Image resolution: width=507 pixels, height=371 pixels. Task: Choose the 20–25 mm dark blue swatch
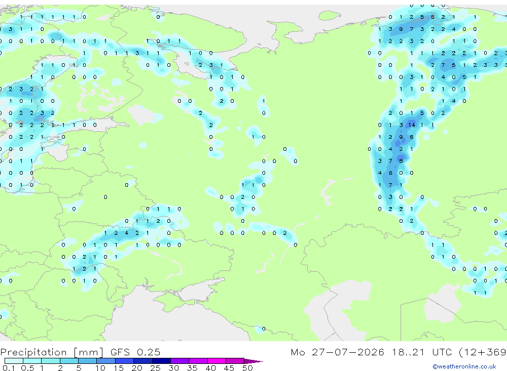tap(143, 361)
